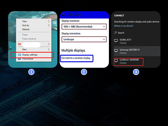Click the home icon beside Display title
The width and height of the screenshot is (168, 126).
[x=63, y=15]
